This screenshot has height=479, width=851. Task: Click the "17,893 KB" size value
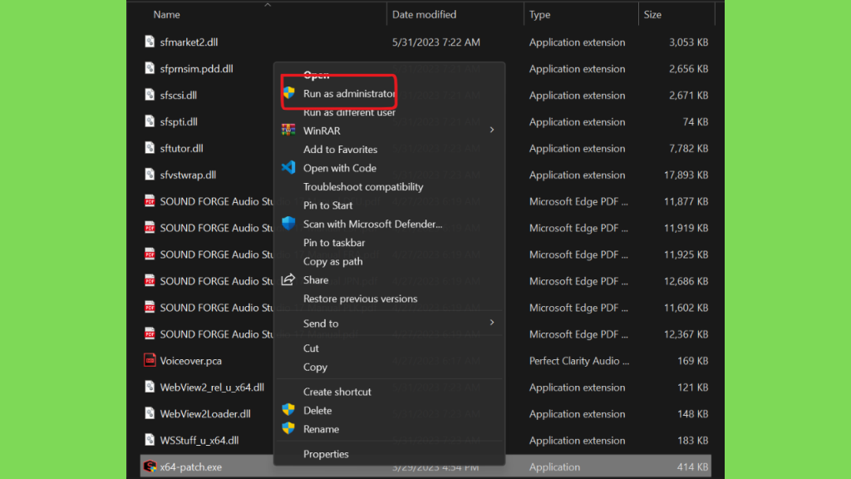[686, 175]
